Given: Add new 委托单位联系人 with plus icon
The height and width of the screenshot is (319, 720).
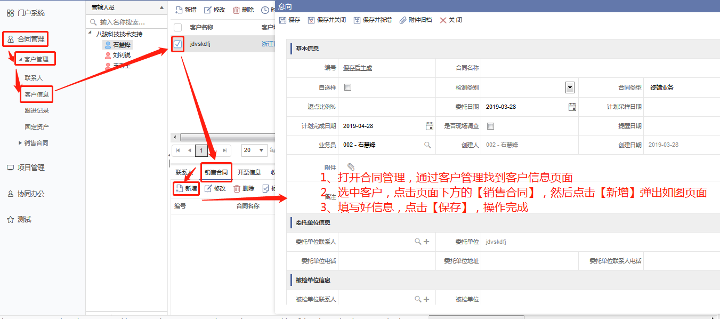Looking at the screenshot, I should click(x=426, y=242).
